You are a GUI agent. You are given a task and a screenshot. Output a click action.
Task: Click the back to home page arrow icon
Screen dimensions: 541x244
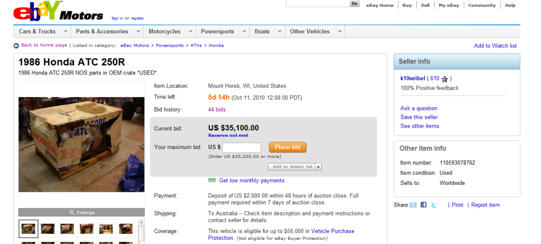pos(16,45)
